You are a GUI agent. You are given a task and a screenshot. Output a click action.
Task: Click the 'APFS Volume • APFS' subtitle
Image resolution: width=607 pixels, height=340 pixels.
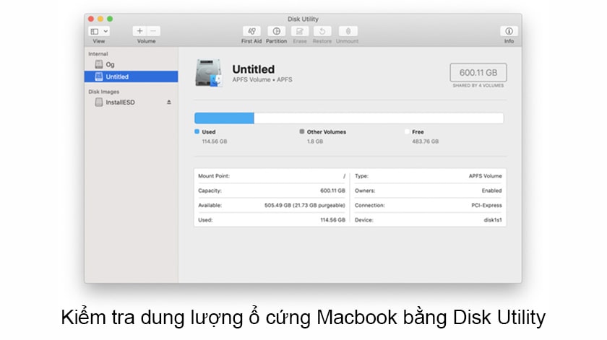pyautogui.click(x=262, y=79)
